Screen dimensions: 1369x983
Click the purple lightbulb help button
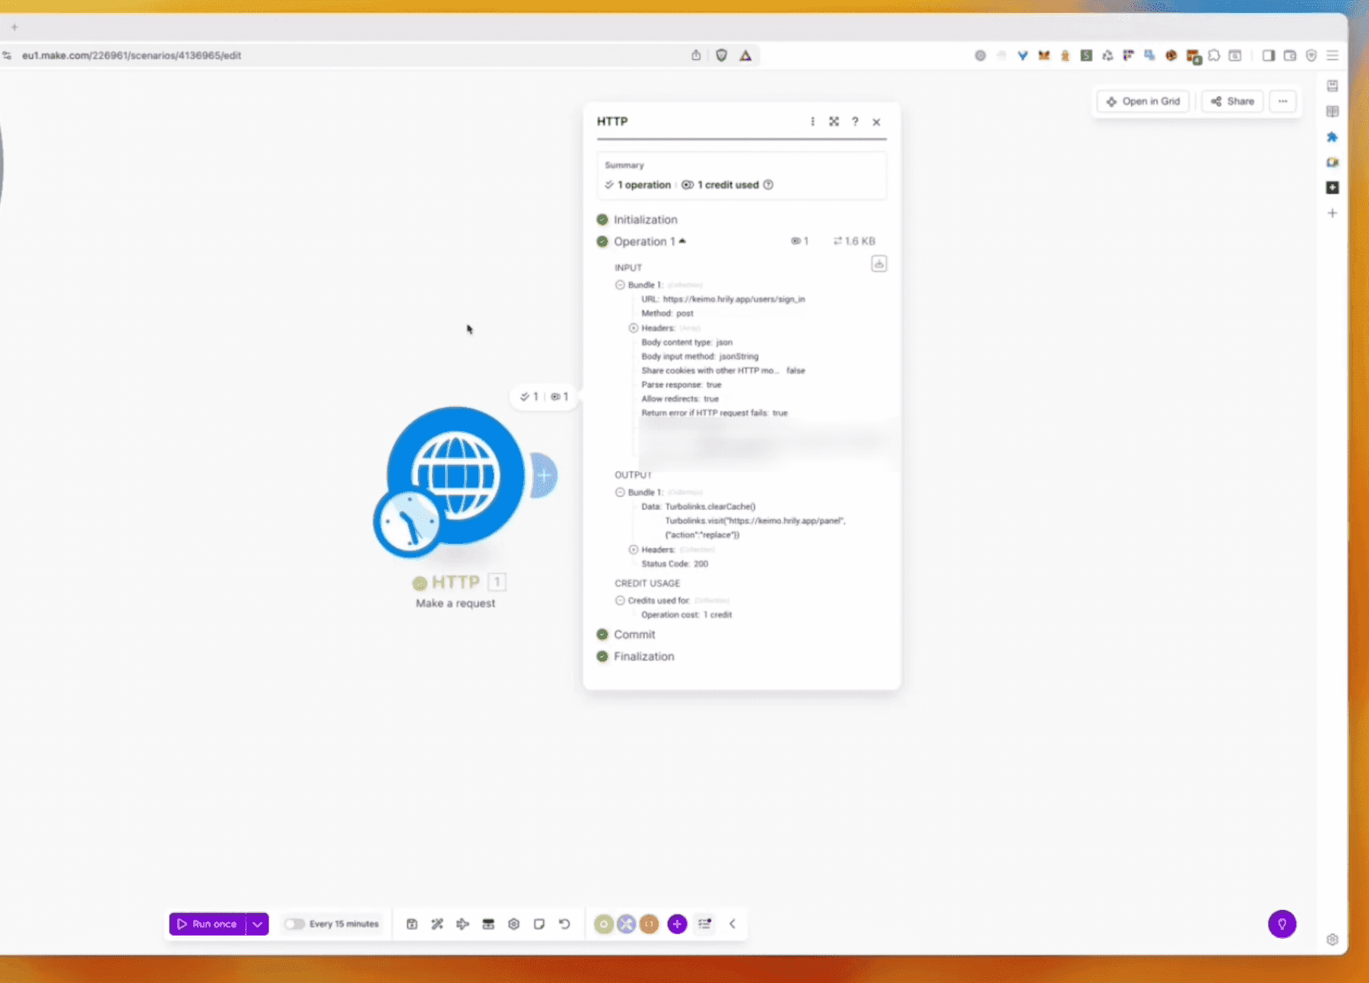[1282, 924]
